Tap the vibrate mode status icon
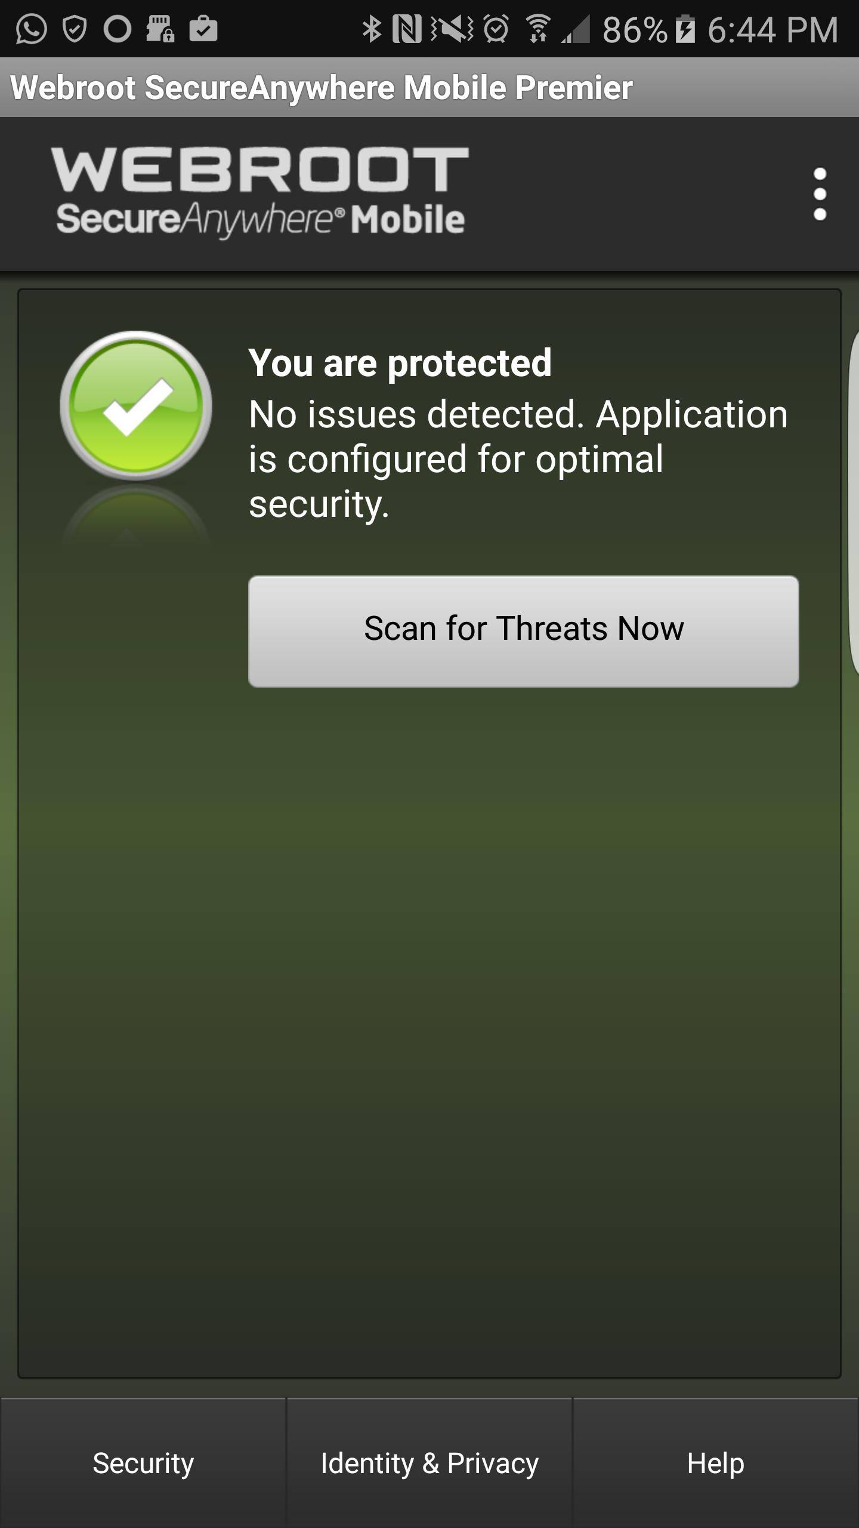The image size is (859, 1528). click(x=452, y=29)
